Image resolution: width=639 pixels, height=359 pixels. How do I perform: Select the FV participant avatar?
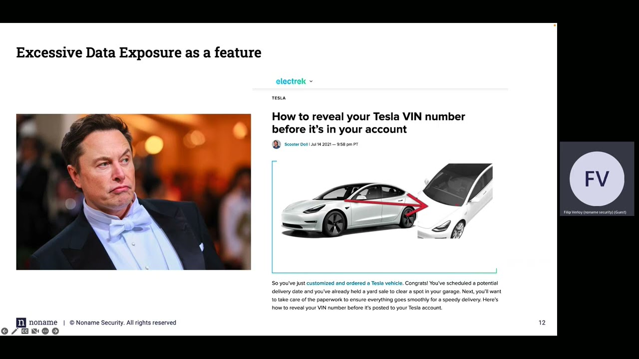click(597, 179)
